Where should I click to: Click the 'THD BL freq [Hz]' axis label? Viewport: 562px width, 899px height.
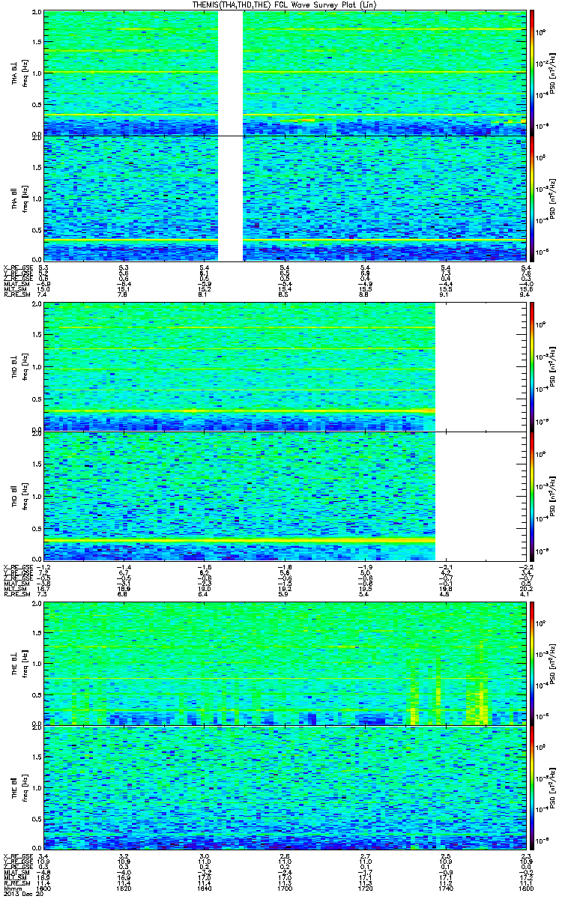tap(19, 367)
